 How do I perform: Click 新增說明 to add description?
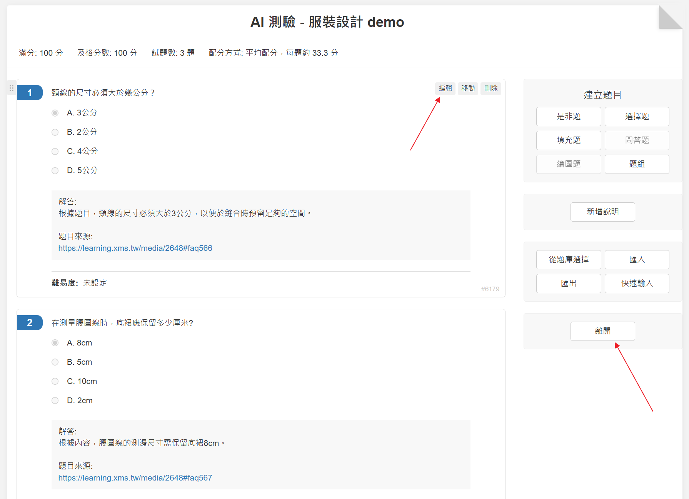(x=602, y=212)
